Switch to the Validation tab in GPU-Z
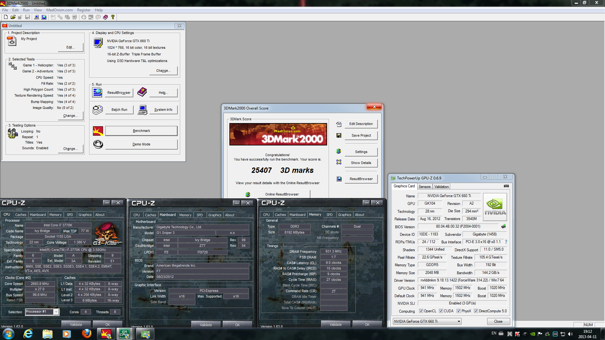The height and width of the screenshot is (340, 605). tap(441, 187)
